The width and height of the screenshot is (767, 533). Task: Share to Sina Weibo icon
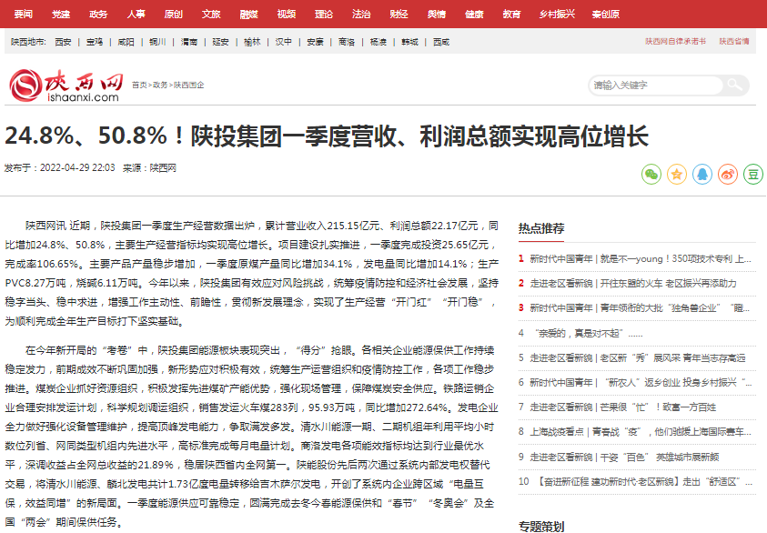pyautogui.click(x=727, y=174)
